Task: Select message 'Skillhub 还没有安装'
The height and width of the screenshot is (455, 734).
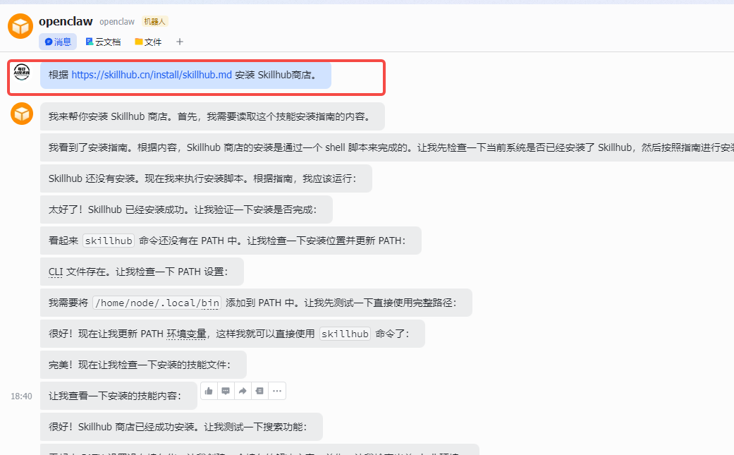Action: (x=206, y=178)
